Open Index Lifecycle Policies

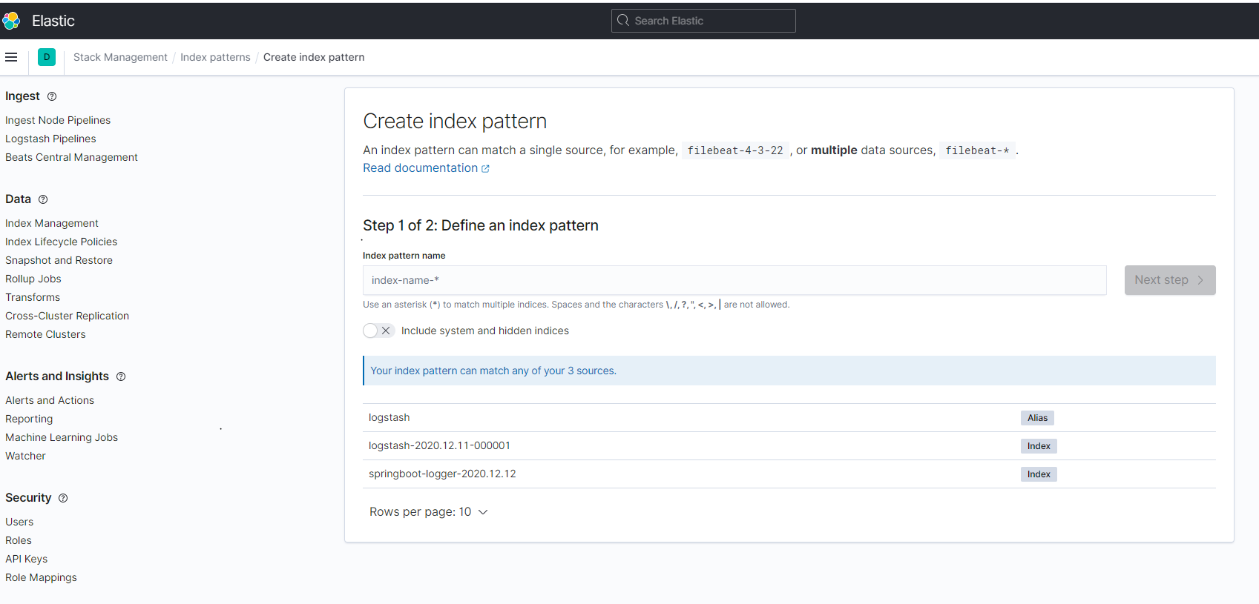(61, 242)
